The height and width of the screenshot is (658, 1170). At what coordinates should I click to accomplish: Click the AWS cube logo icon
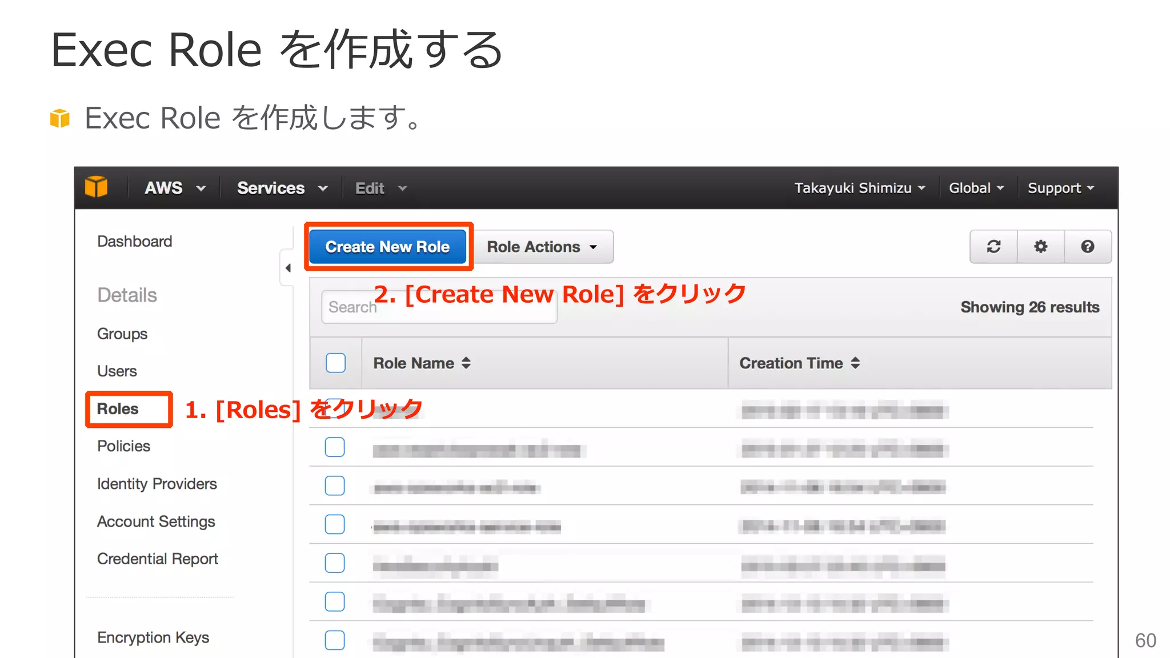[96, 187]
